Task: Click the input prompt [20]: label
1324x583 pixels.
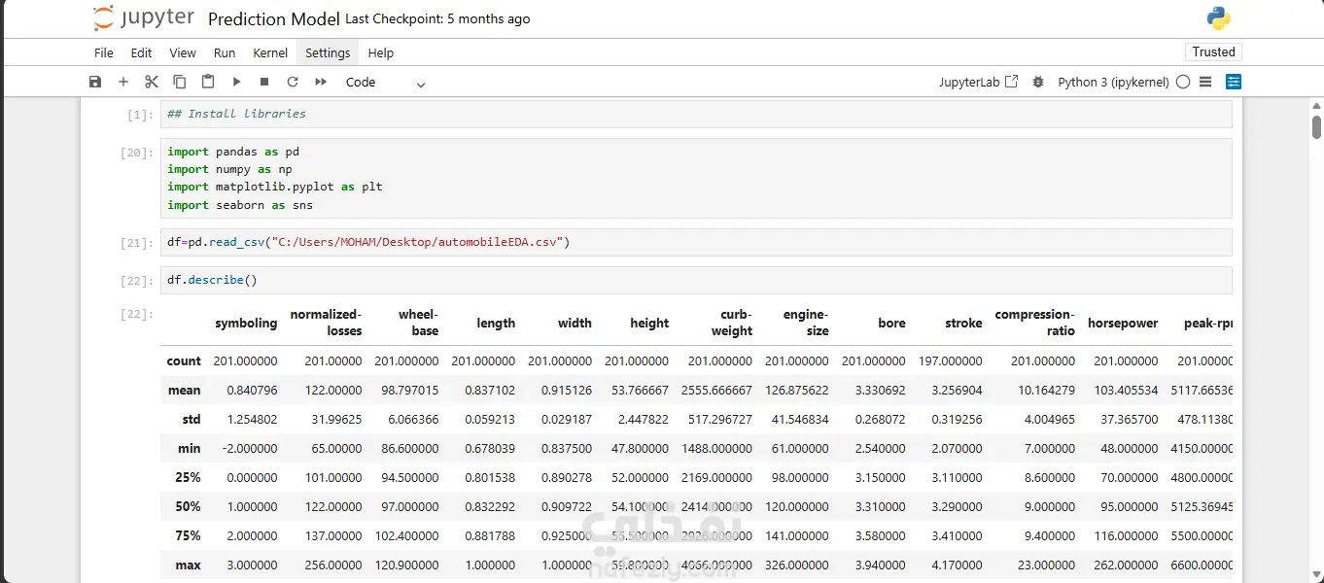Action: (x=136, y=153)
